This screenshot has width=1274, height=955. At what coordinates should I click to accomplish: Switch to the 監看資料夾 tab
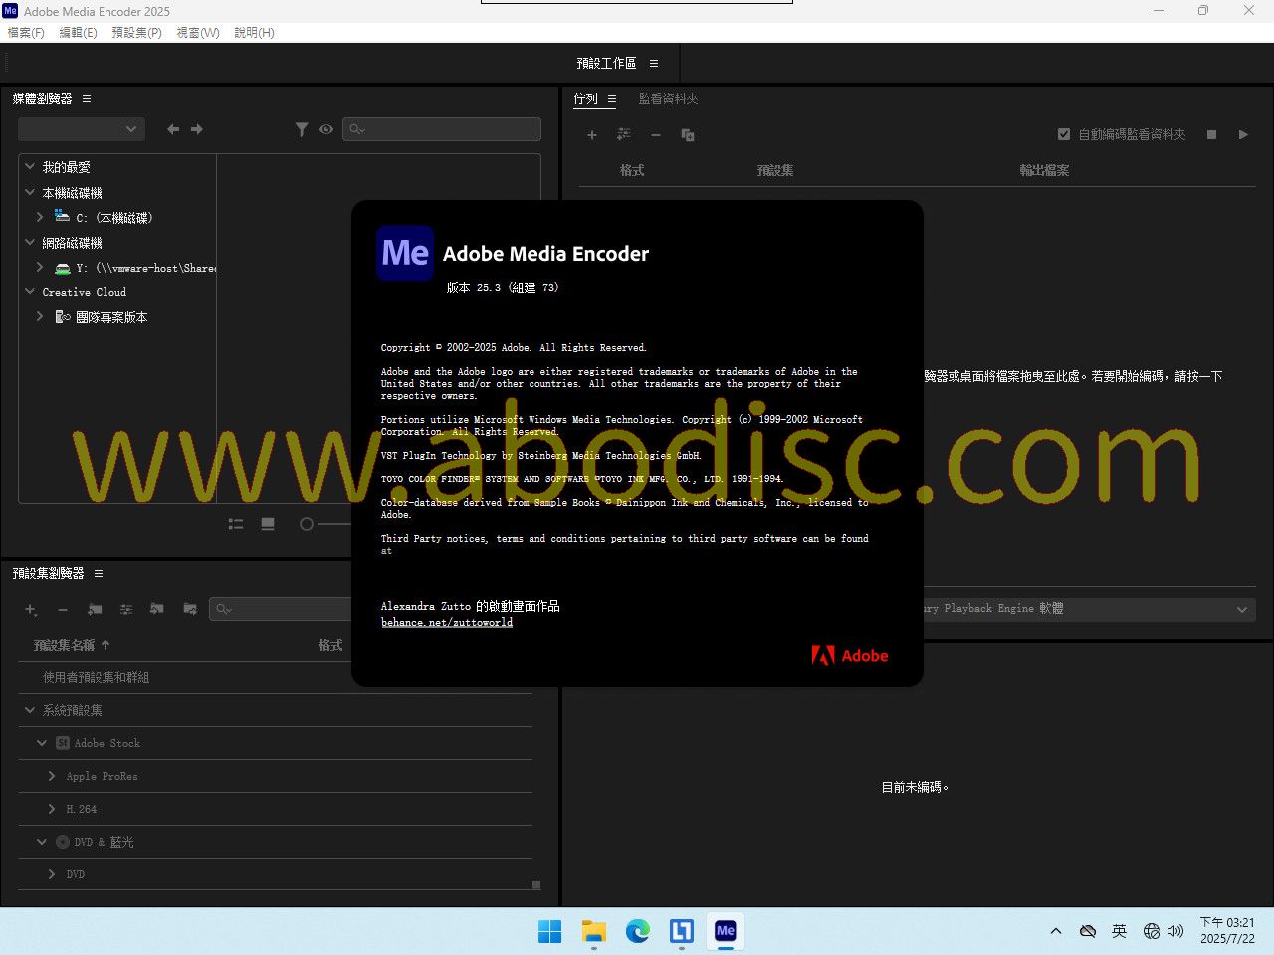tap(668, 99)
